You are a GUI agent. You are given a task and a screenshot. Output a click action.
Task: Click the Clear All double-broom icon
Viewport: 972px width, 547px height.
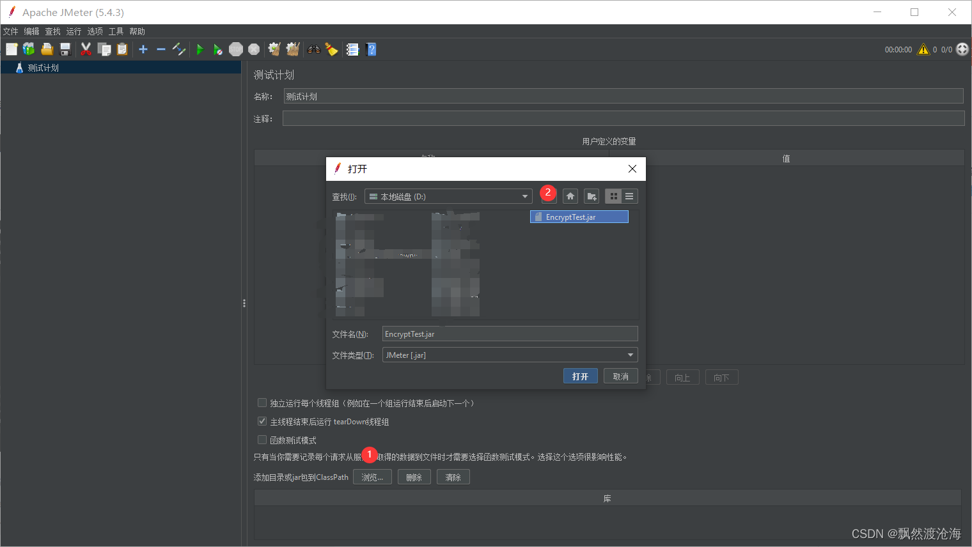293,49
